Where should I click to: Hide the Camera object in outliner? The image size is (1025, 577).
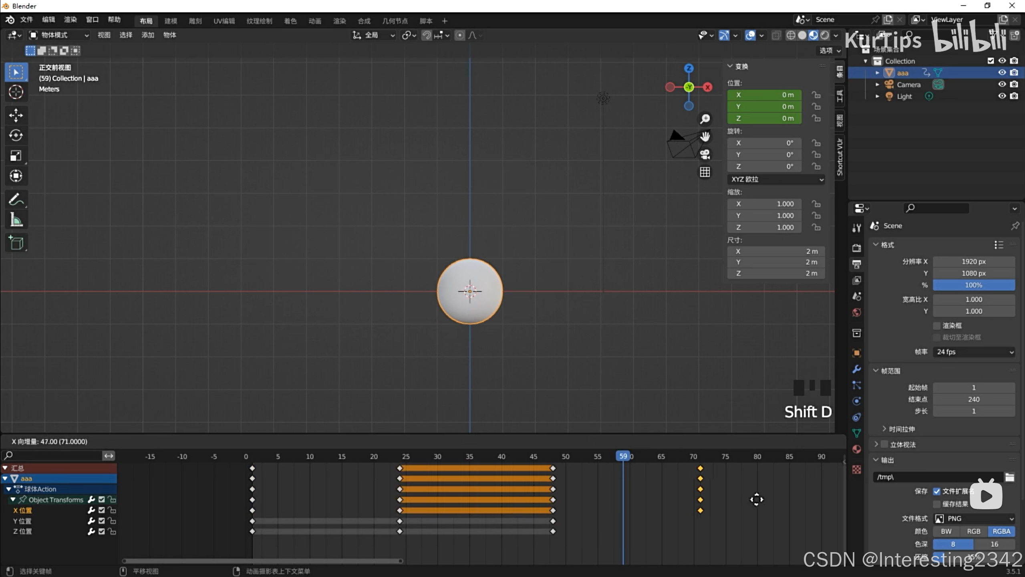click(x=1002, y=85)
